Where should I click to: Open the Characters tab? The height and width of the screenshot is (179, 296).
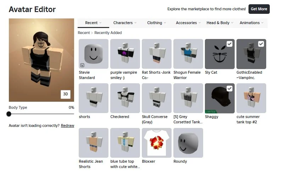pos(125,23)
